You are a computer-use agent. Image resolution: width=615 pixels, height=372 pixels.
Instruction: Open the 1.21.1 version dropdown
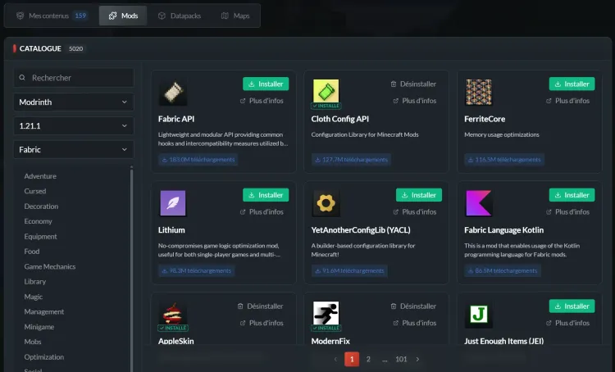tap(74, 126)
